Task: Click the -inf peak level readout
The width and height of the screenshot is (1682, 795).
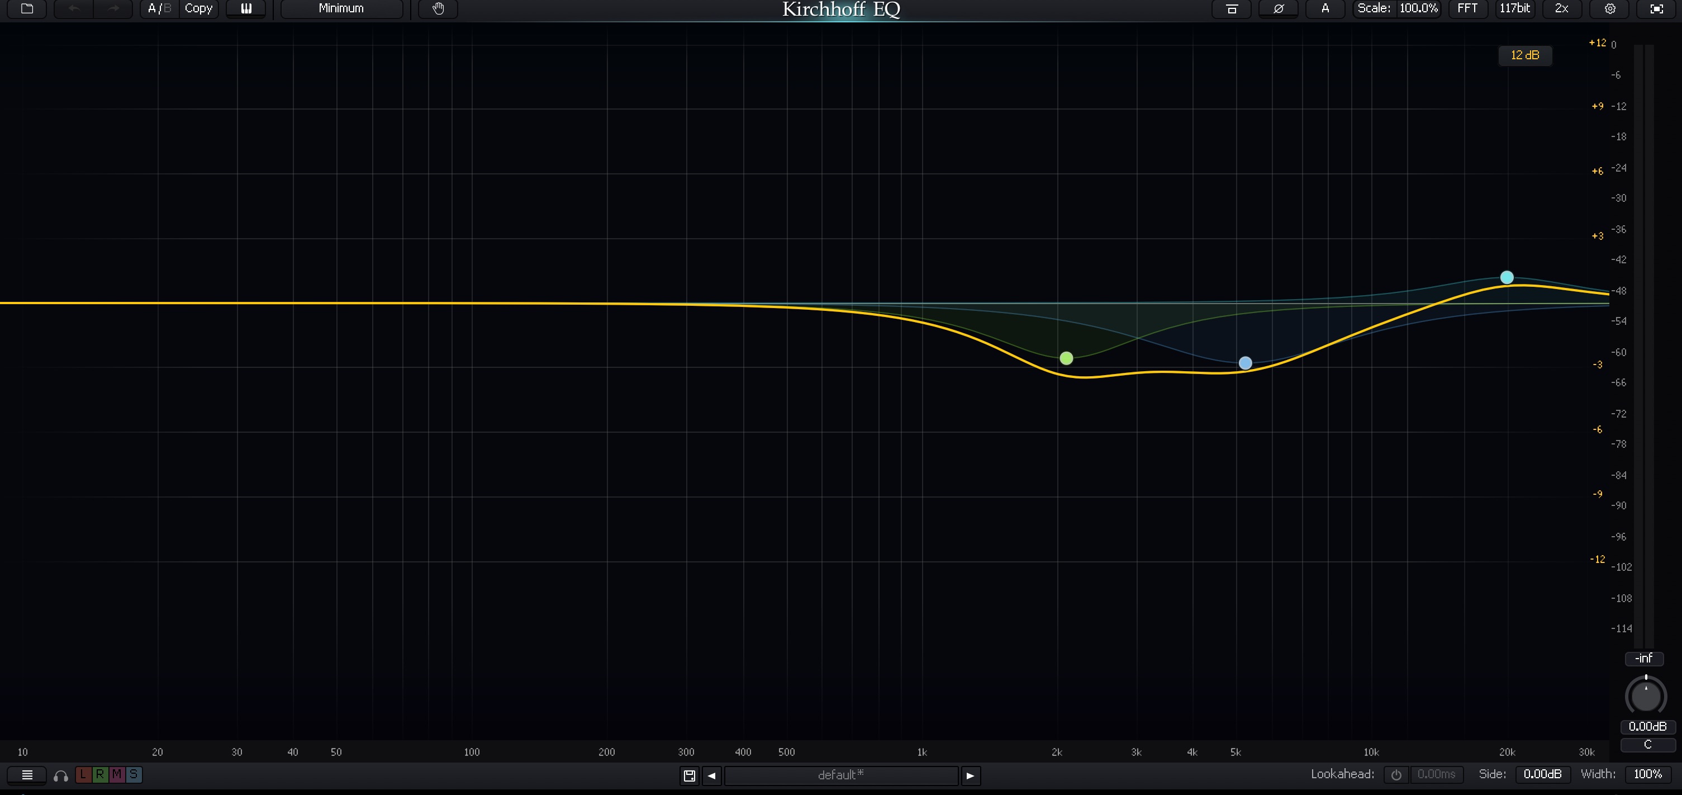Action: point(1644,659)
